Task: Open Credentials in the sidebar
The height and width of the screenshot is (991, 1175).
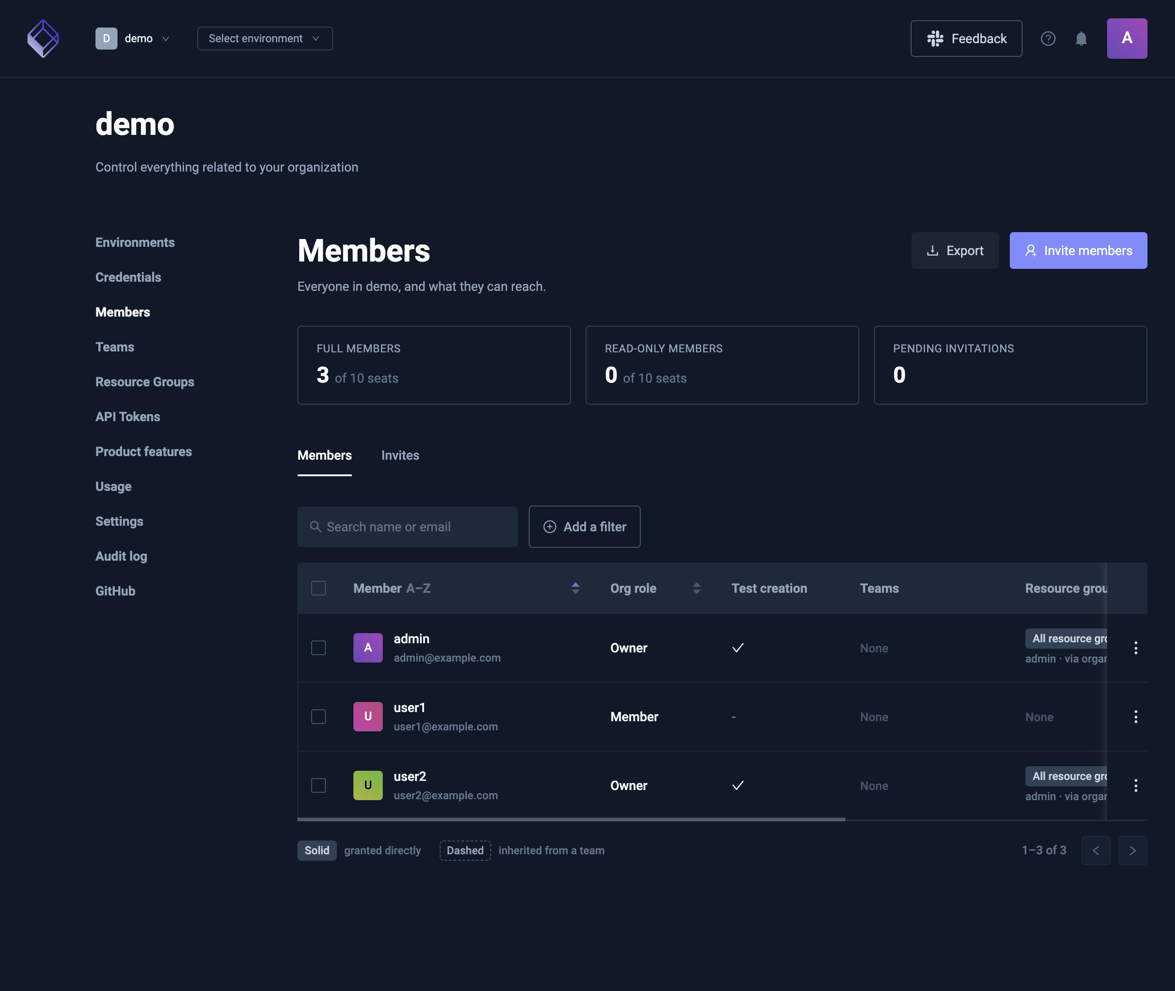Action: coord(128,277)
